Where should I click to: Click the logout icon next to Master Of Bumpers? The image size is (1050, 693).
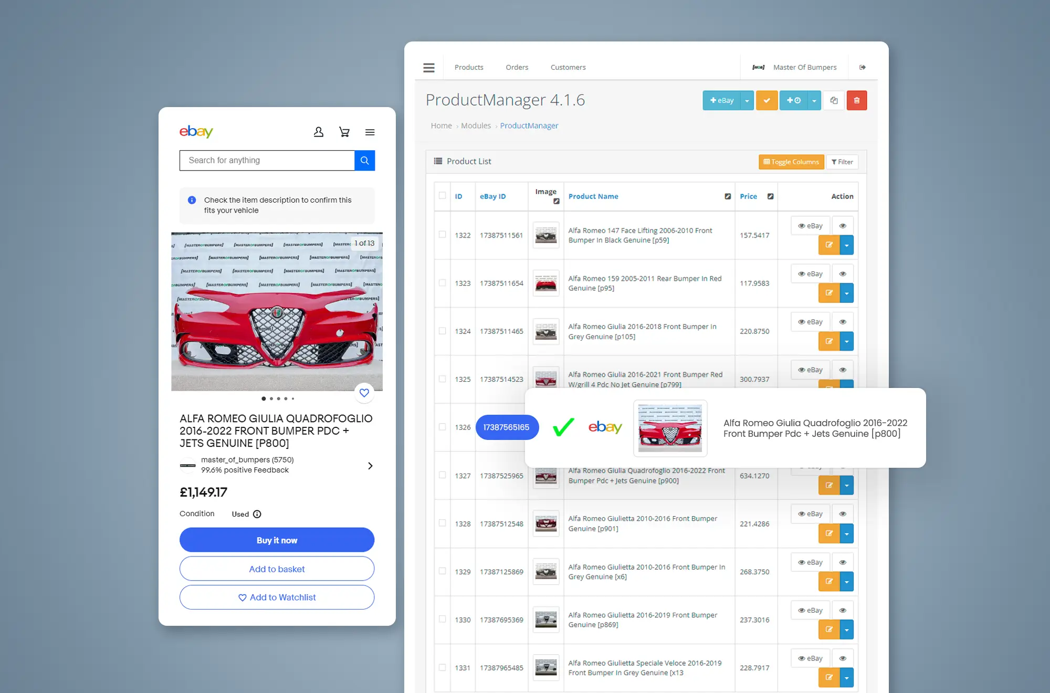[x=863, y=67]
